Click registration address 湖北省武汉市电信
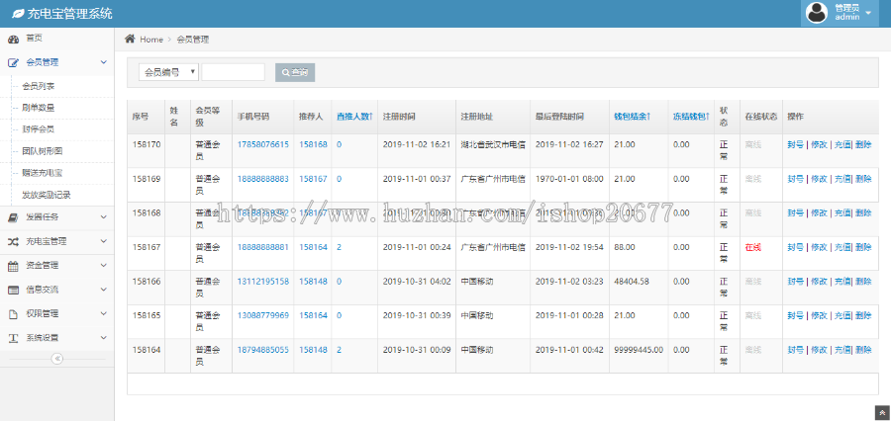891x421 pixels. click(493, 144)
